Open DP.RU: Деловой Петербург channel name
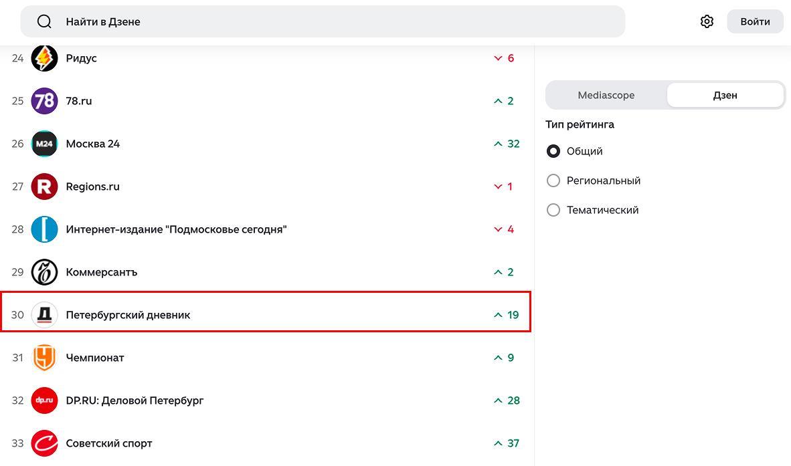The width and height of the screenshot is (791, 466). pyautogui.click(x=135, y=400)
